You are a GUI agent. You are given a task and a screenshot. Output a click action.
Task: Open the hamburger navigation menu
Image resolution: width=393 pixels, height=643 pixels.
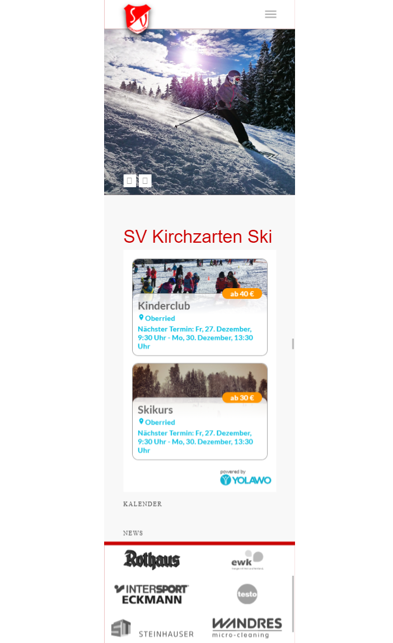pos(270,15)
